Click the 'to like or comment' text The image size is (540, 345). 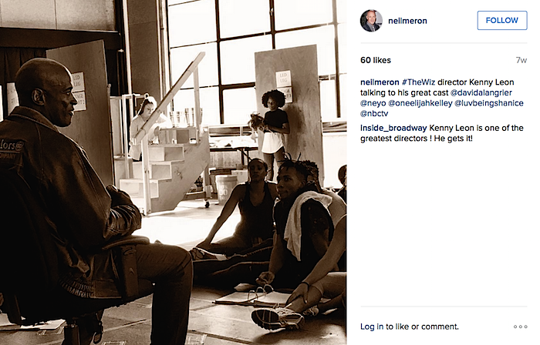click(422, 327)
